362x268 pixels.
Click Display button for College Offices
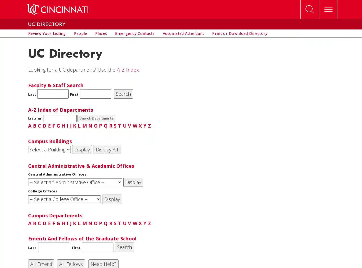click(x=112, y=199)
